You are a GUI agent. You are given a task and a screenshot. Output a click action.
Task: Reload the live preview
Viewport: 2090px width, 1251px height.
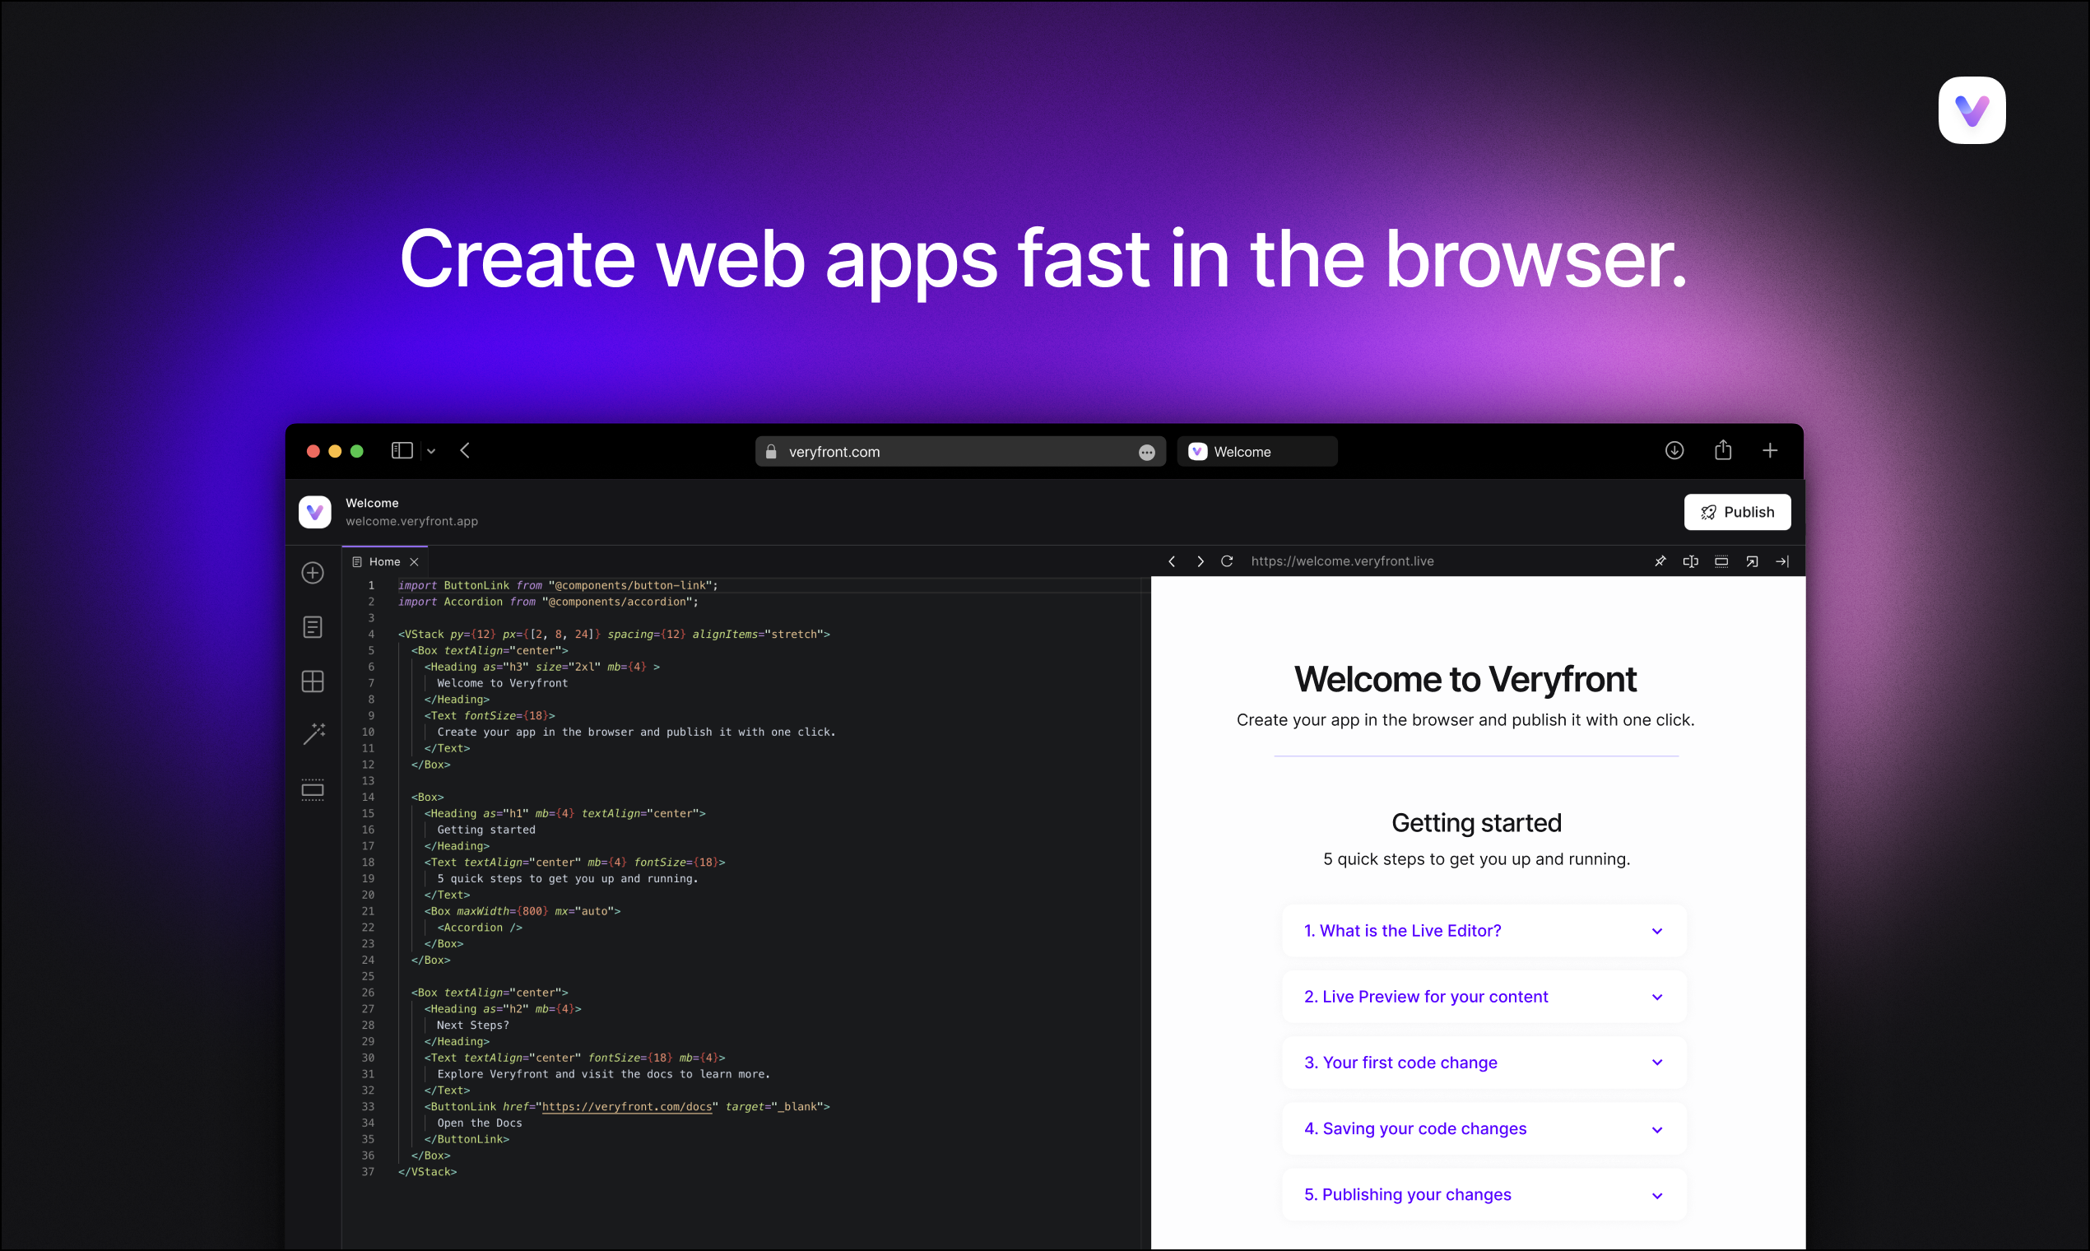click(1227, 561)
